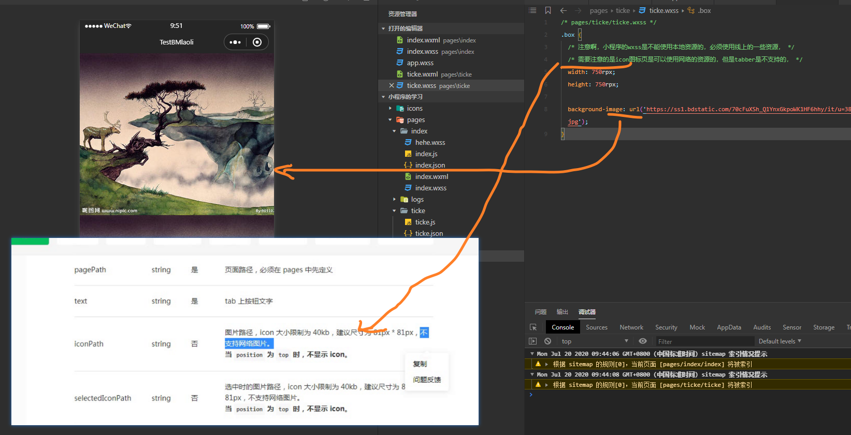Open the Default levels dropdown
The image size is (851, 435).
click(x=780, y=341)
